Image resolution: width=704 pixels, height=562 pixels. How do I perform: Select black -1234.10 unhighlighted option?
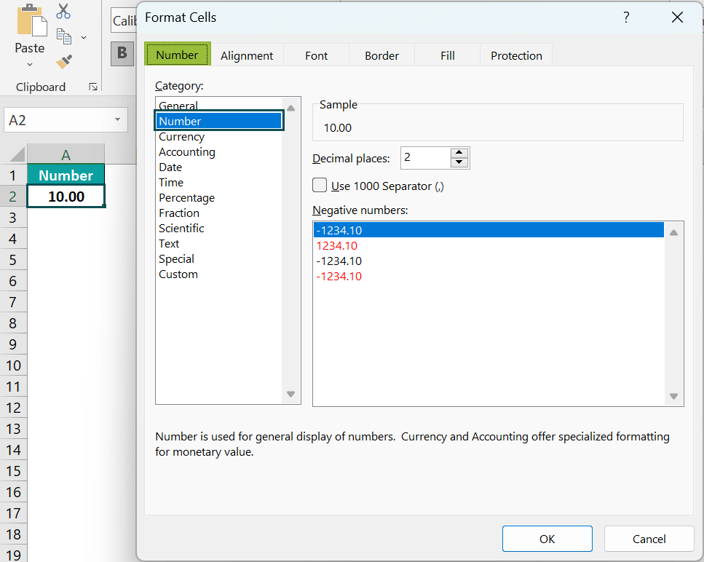pyautogui.click(x=489, y=261)
